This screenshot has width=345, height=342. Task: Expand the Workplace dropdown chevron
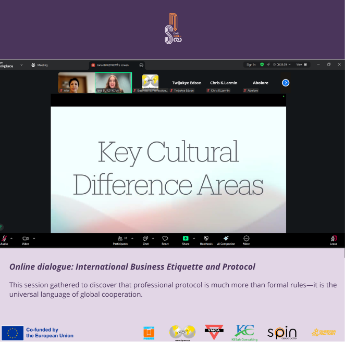21,65
